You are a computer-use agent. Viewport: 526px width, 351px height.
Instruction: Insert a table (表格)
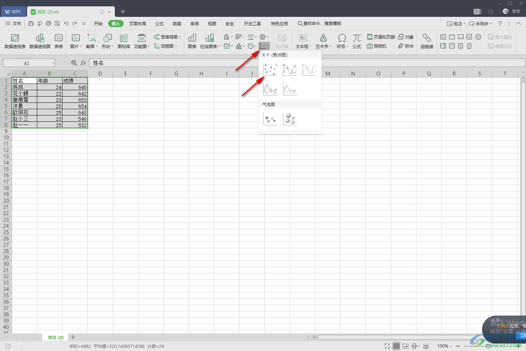click(x=59, y=41)
